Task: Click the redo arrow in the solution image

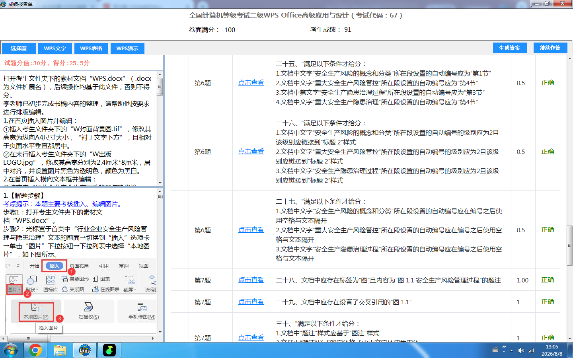Action: pos(8,266)
